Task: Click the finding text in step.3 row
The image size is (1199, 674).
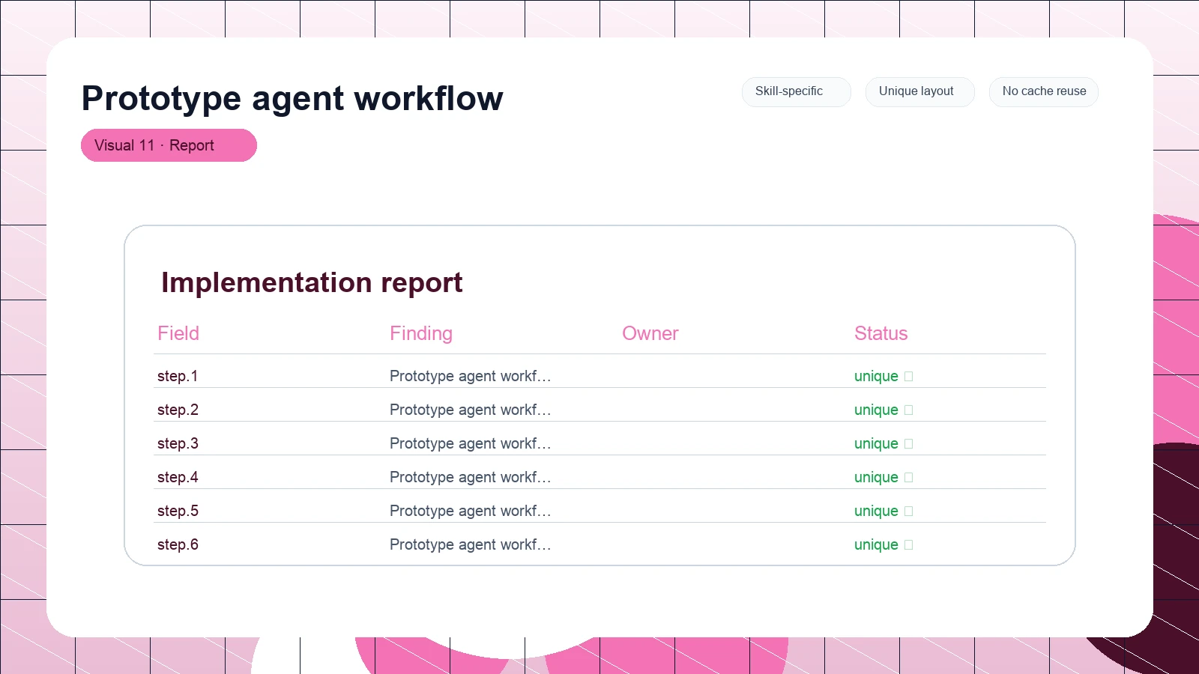Action: click(x=470, y=443)
